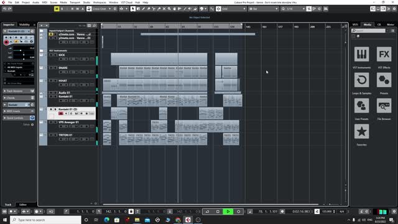Switch to the Meter tab in the right zone
Viewport: 398px width, 224px height.
391,25
